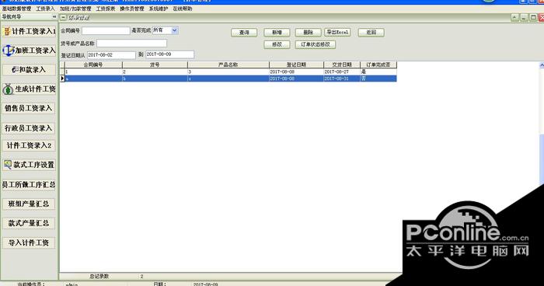544x286 pixels.
Task: Open 销售员工资录入 sidebar button
Action: tap(29, 108)
